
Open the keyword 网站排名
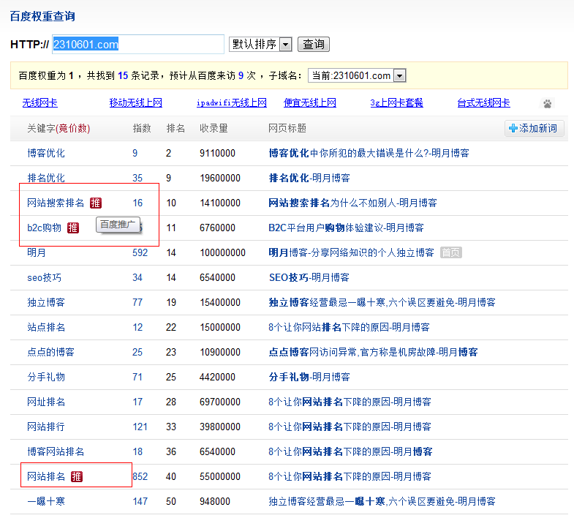[x=46, y=476]
